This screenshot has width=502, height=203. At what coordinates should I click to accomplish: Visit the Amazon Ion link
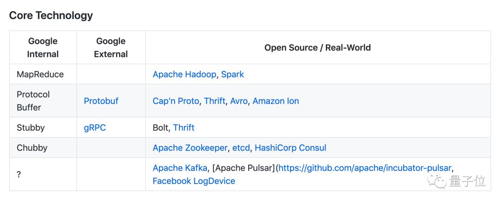276,101
